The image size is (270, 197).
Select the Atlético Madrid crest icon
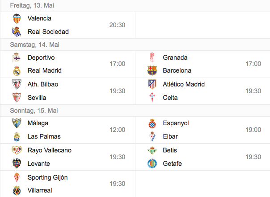[x=152, y=84]
